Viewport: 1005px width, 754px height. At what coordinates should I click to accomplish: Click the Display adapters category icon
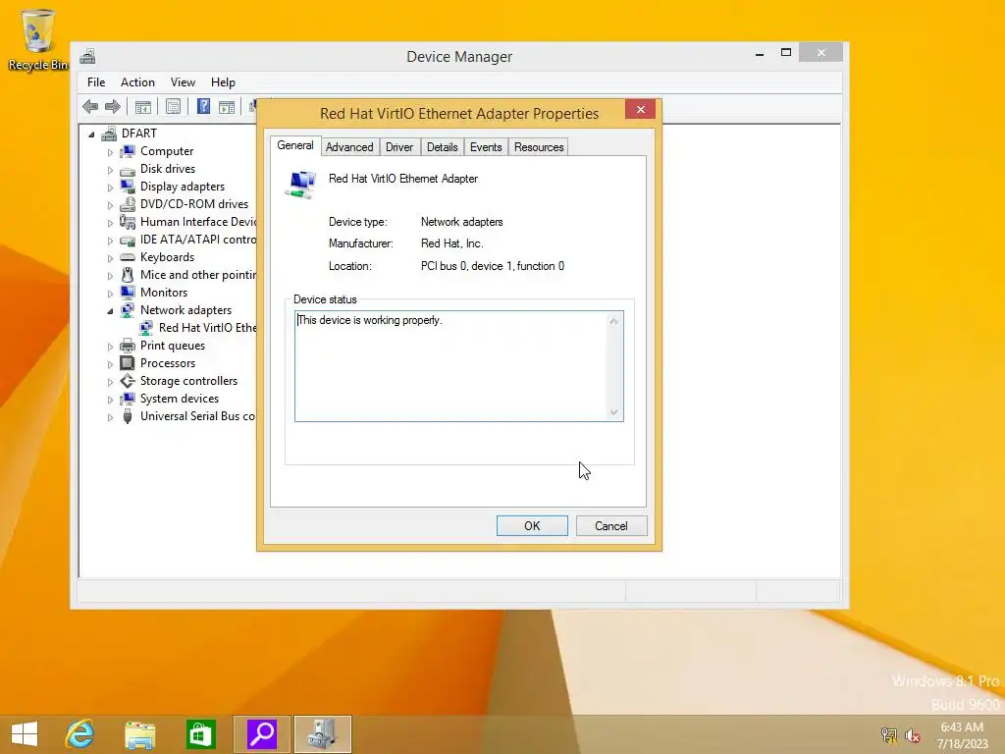click(x=128, y=187)
